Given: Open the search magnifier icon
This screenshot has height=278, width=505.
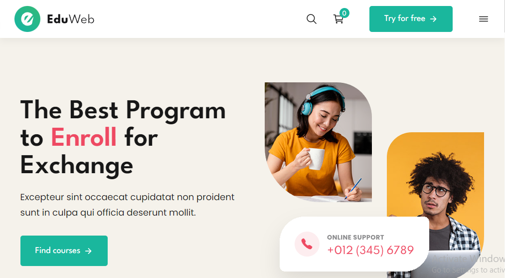Looking at the screenshot, I should (312, 19).
